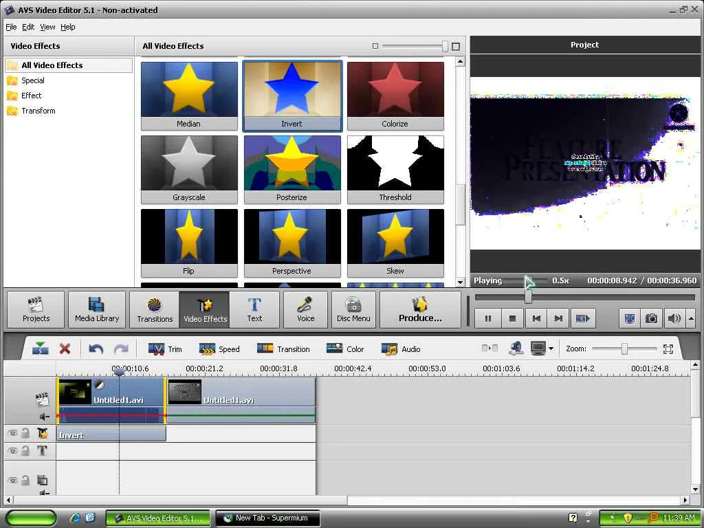The height and width of the screenshot is (528, 704).
Task: Choose the Invert effect thumbnail
Action: (292, 96)
